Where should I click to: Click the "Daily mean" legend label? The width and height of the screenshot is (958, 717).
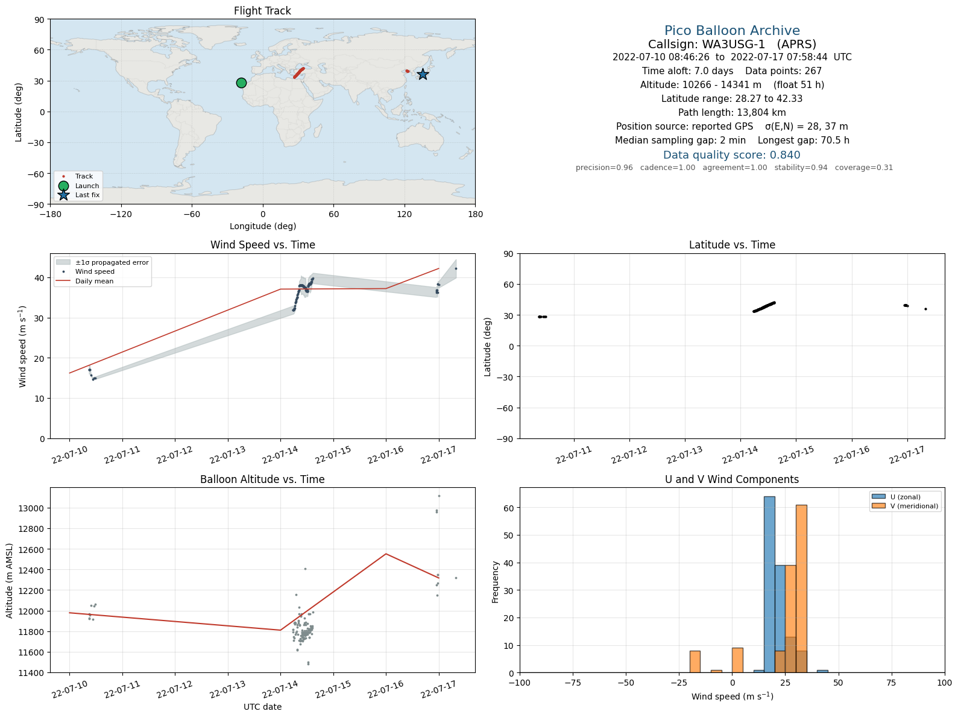tap(95, 281)
